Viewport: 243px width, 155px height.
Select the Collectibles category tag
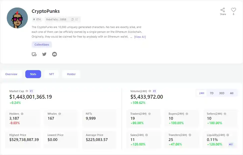tap(42, 44)
